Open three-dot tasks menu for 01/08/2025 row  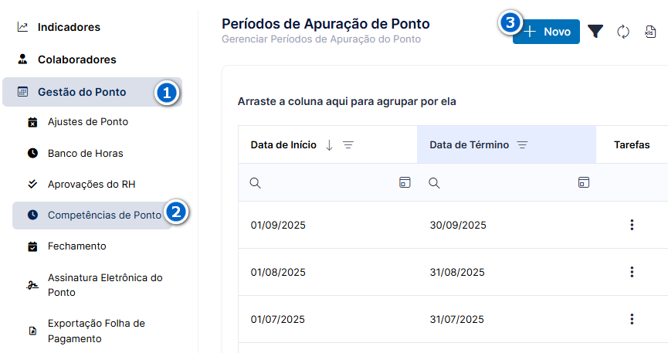pyautogui.click(x=632, y=272)
